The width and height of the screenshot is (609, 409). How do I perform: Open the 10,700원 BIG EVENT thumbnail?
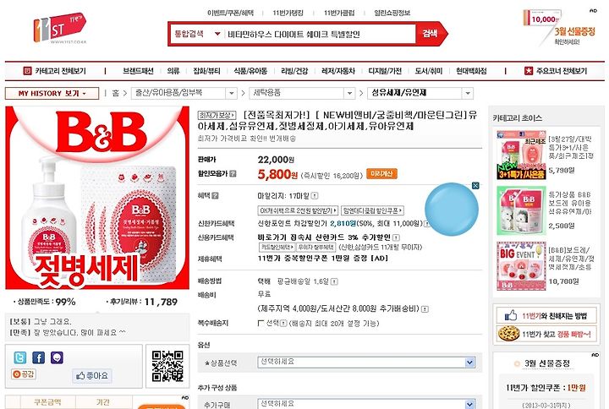[x=522, y=266]
